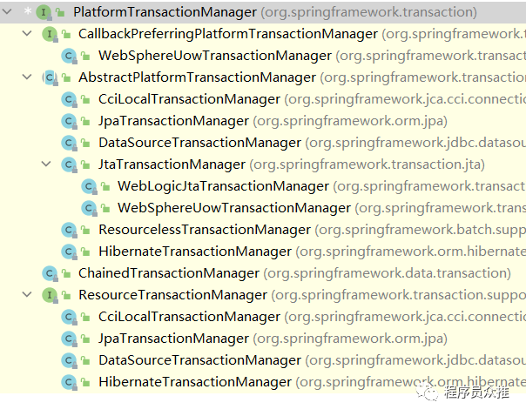Click the class icon of ChainedTransactionManager
The width and height of the screenshot is (526, 416).
pos(50,274)
